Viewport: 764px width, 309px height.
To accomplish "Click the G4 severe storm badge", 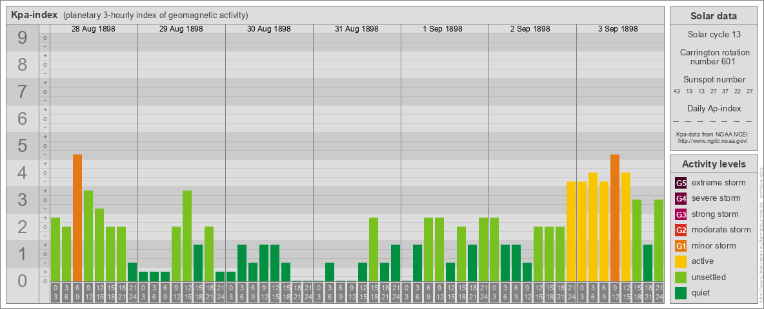I will [681, 199].
